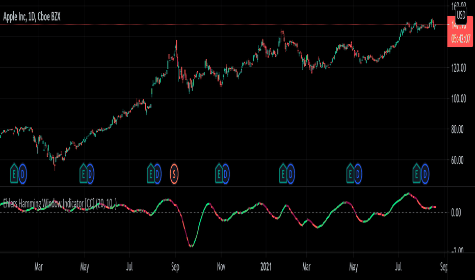Click the 120.00 price axis label
This screenshot has height=280, width=475.
(459, 68)
